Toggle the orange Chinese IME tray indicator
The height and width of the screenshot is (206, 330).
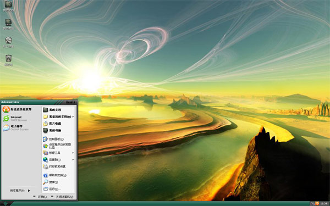click(317, 203)
